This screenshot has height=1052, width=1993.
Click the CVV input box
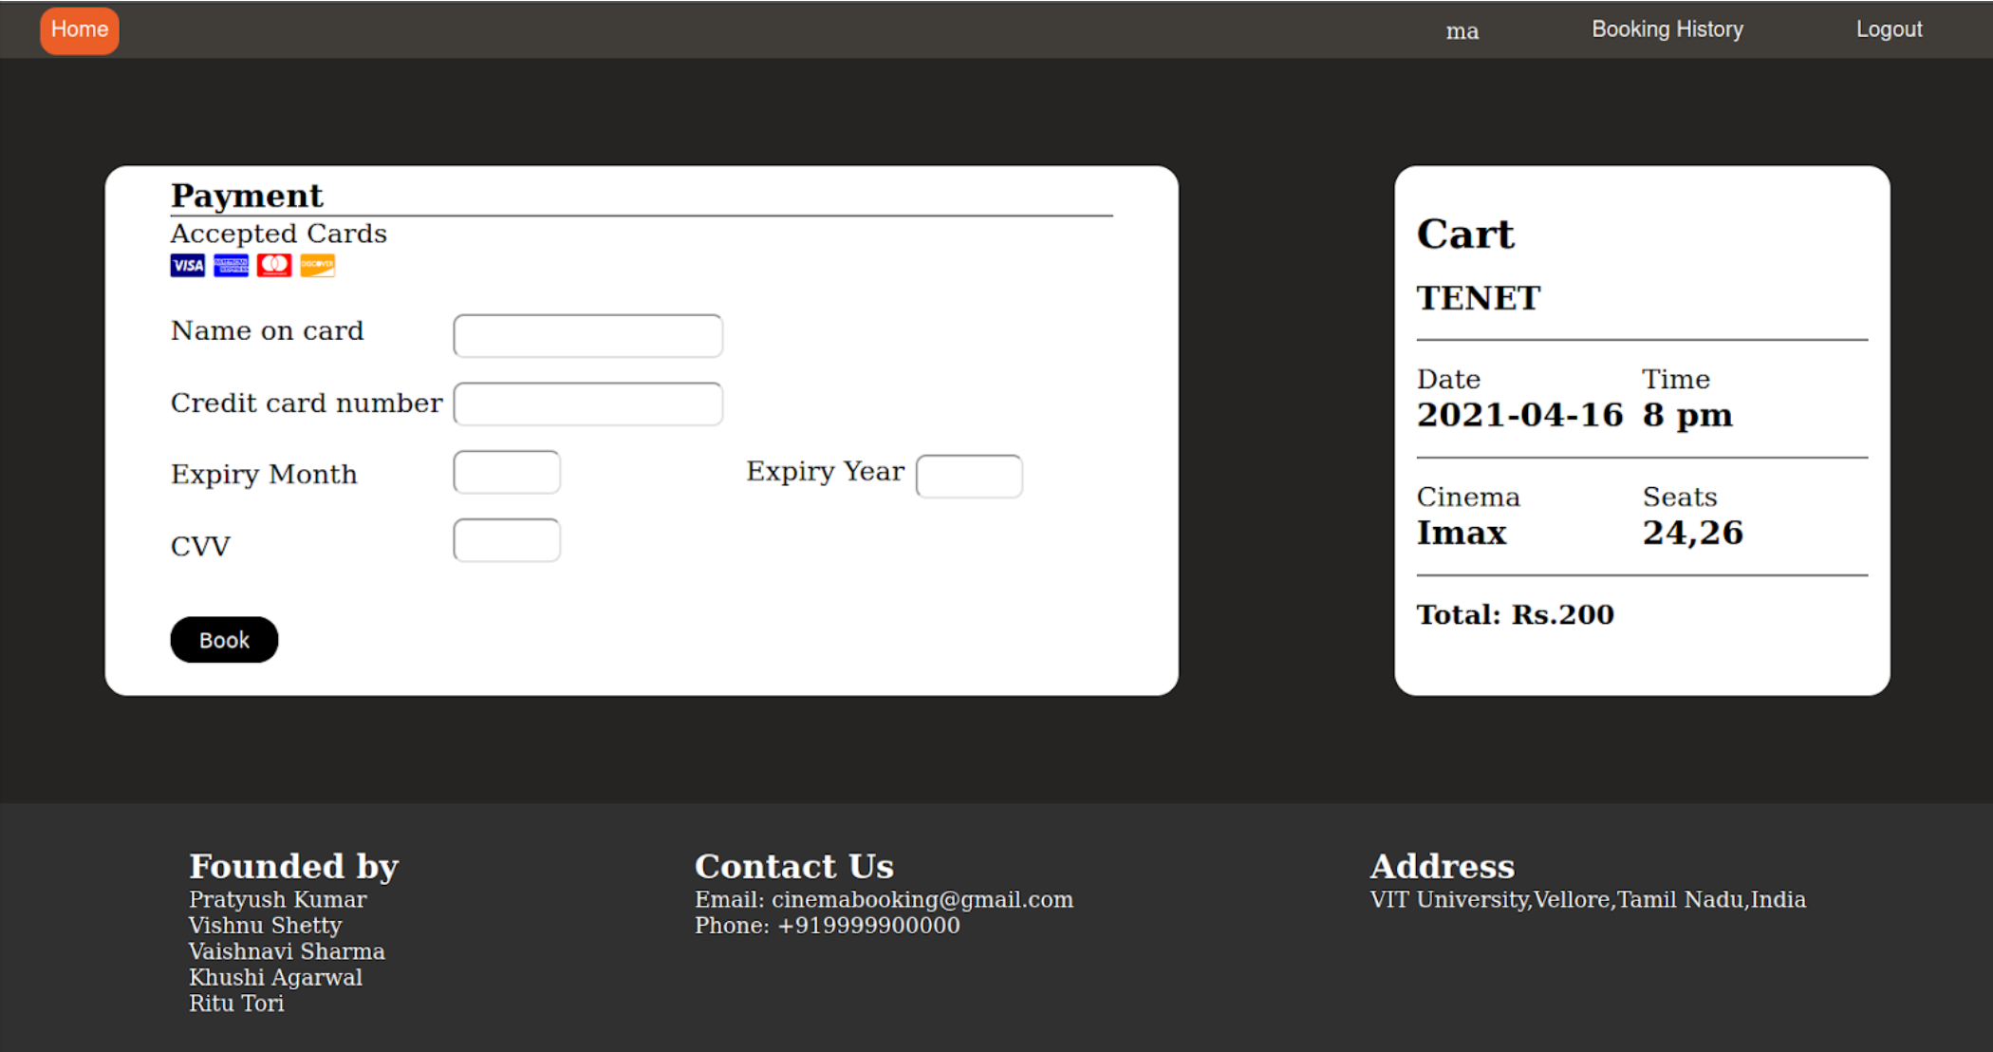[507, 540]
